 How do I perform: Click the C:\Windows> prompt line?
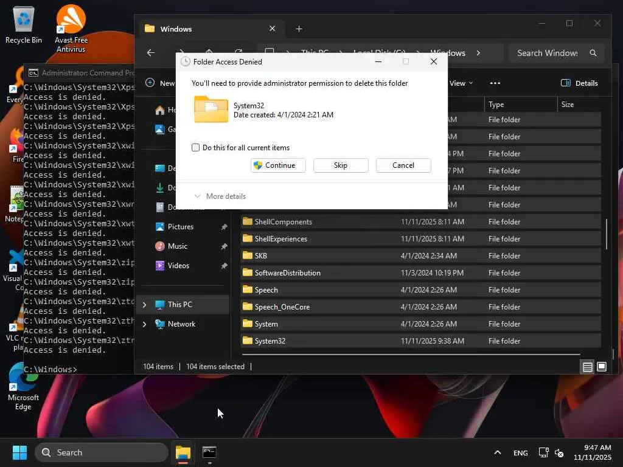[x=50, y=369]
